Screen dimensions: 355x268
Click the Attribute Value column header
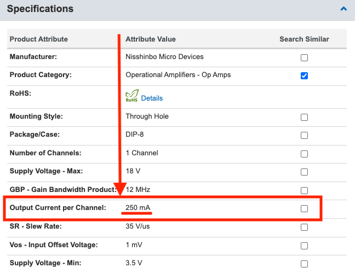151,39
